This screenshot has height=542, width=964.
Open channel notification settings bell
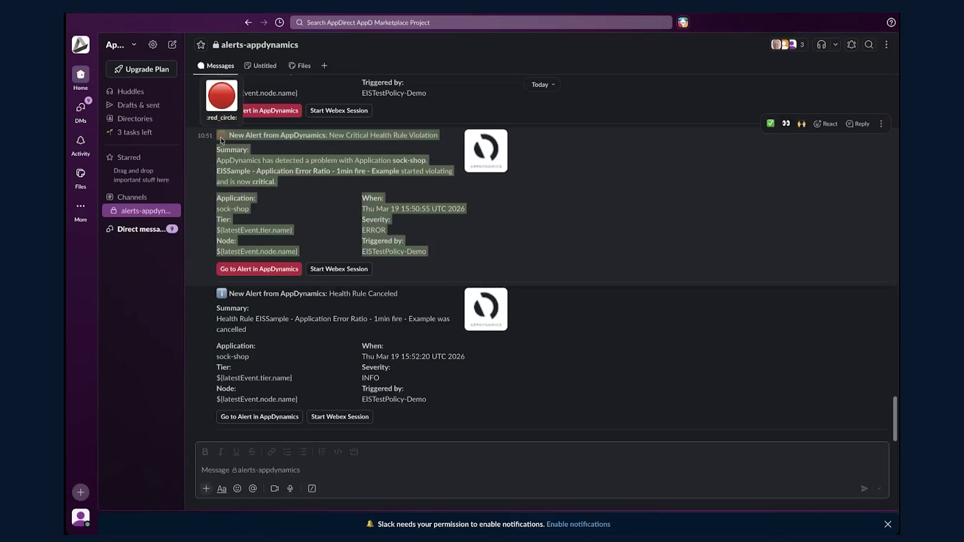[852, 45]
